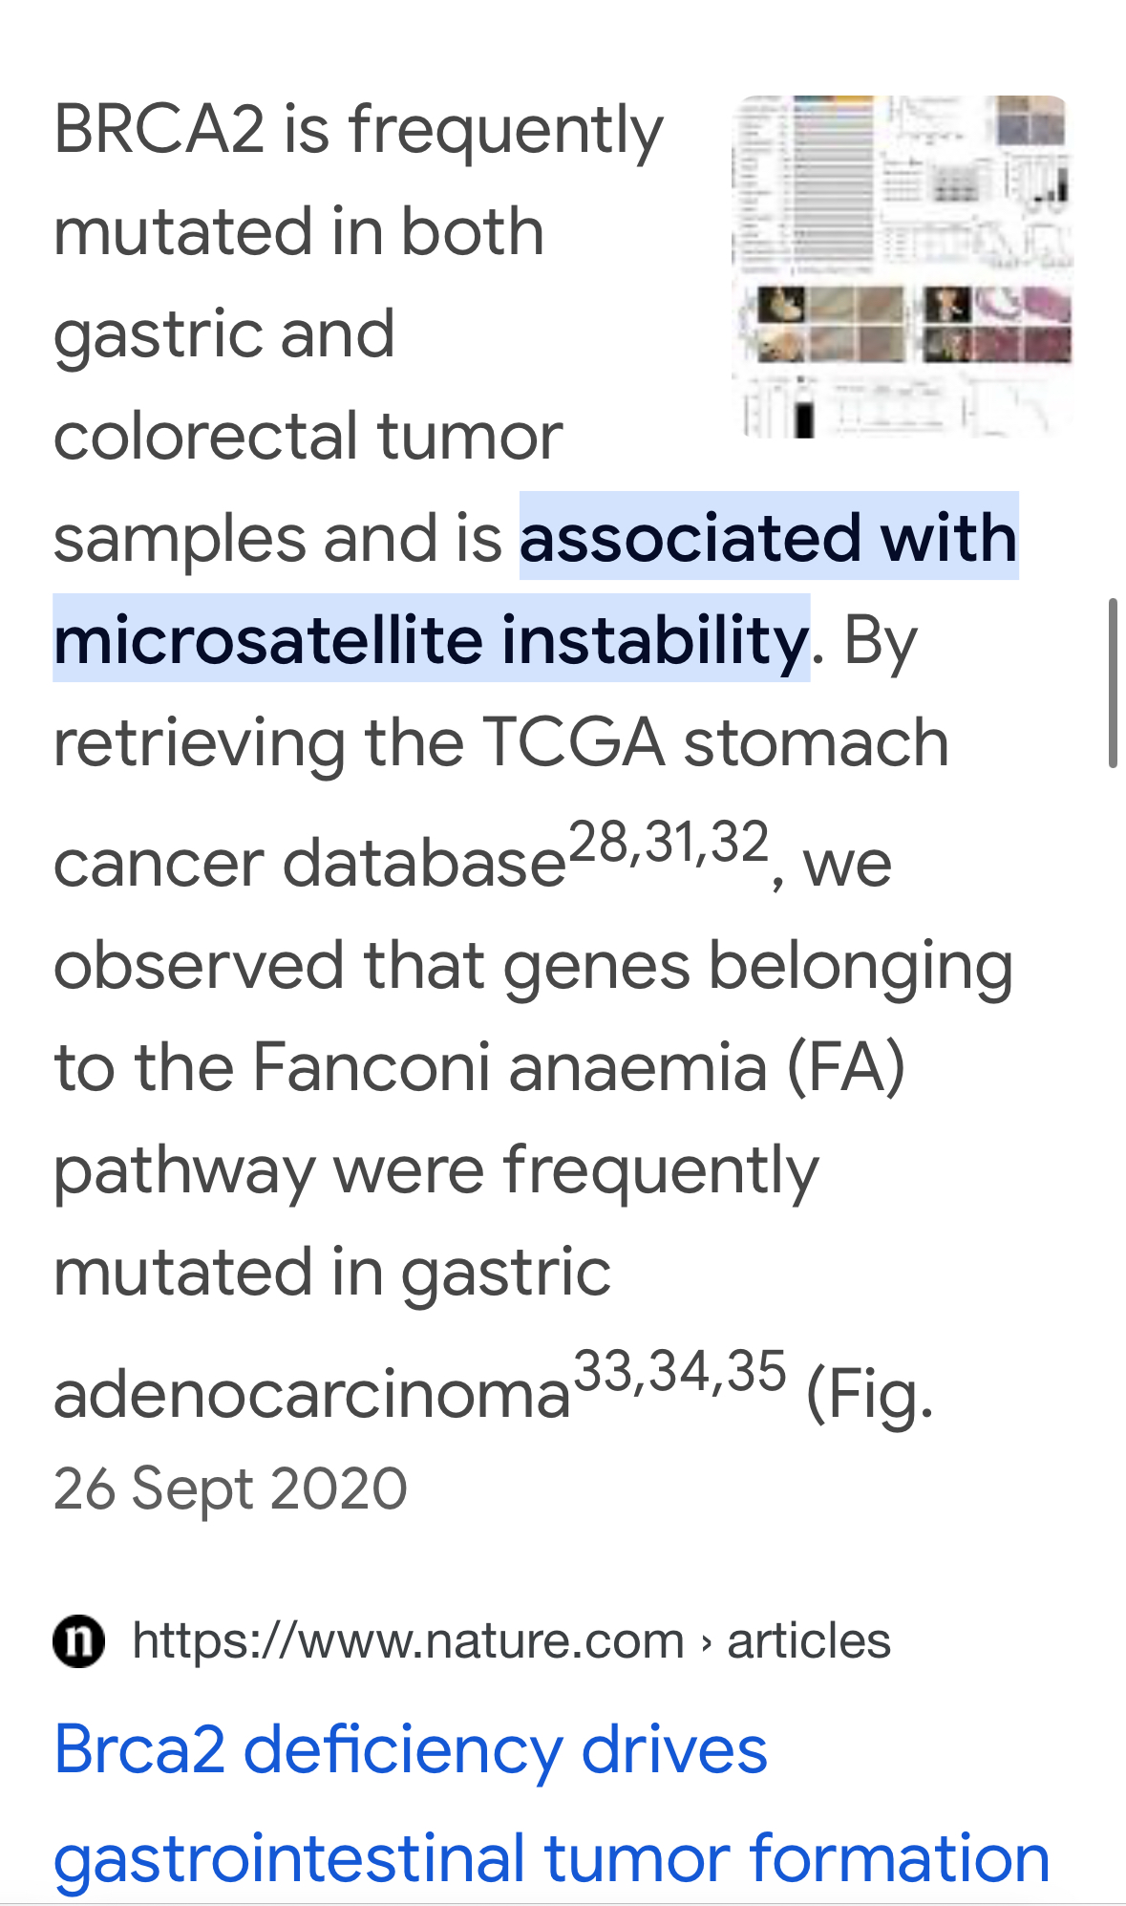Click the vertical scrollbar handle
This screenshot has width=1126, height=1906.
tap(1113, 683)
